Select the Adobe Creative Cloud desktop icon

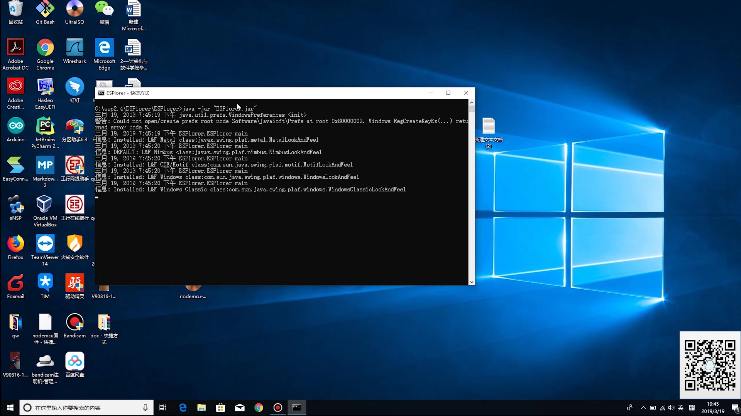click(15, 93)
